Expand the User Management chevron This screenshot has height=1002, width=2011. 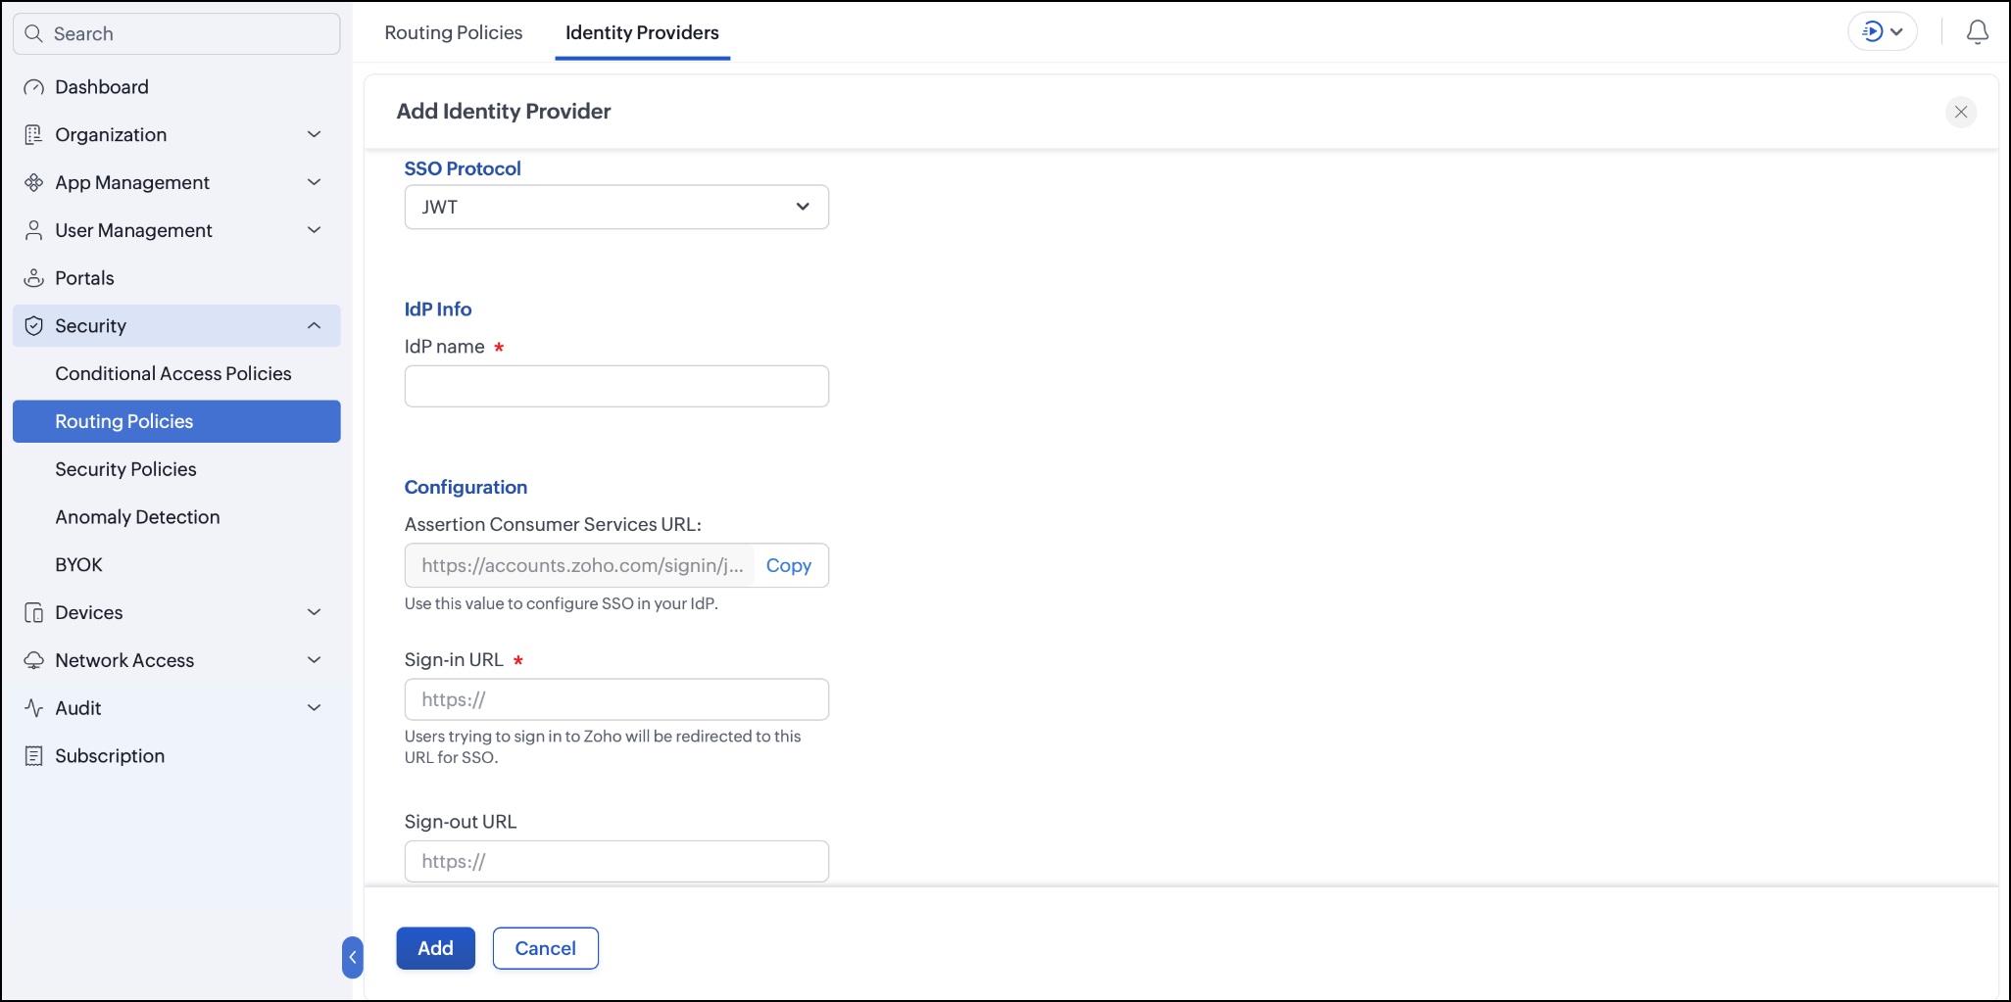pos(314,230)
